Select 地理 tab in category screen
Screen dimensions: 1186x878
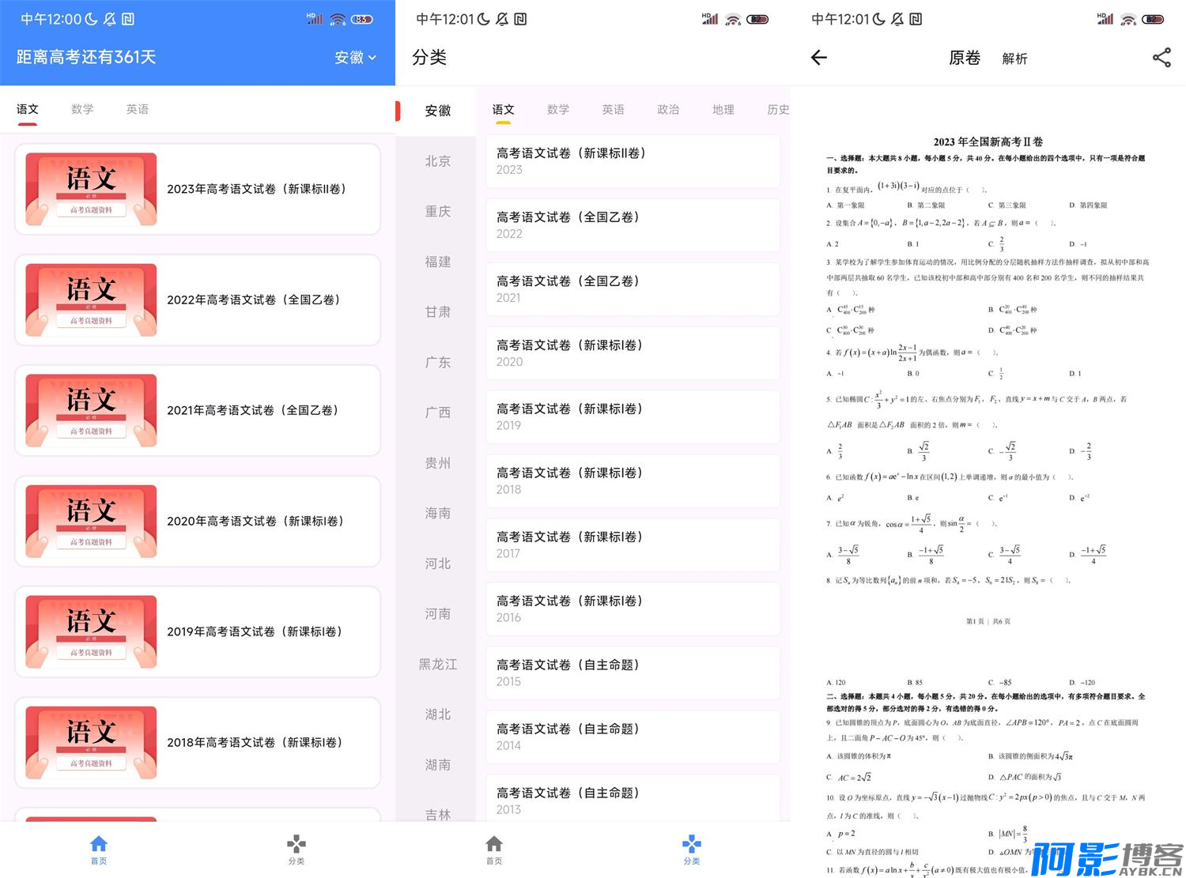(723, 110)
